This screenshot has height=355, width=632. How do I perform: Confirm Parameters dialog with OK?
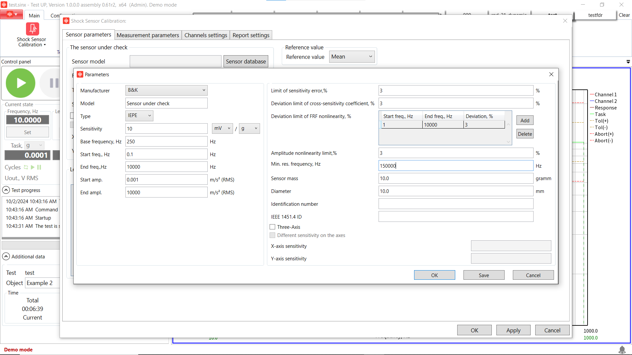434,275
